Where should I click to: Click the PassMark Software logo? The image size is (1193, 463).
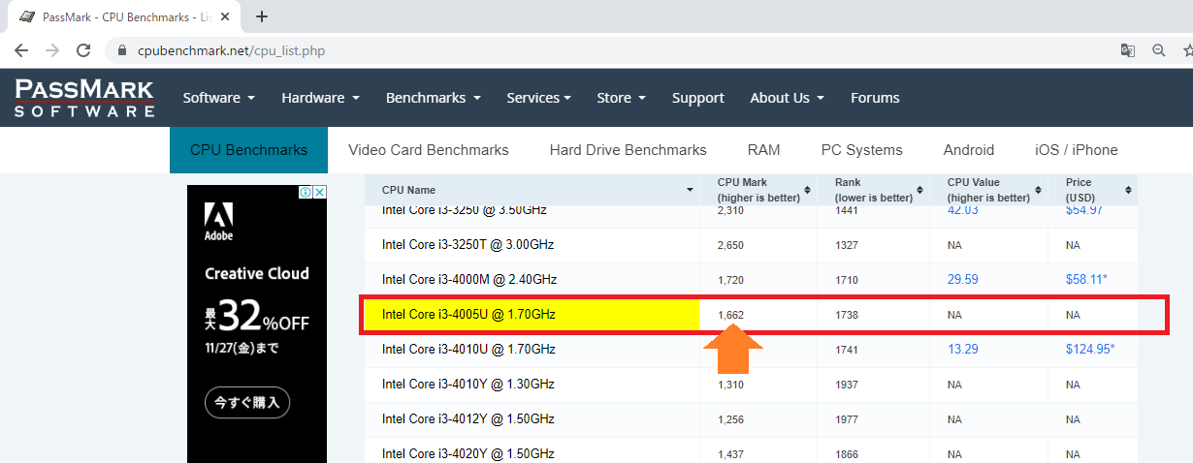tap(84, 98)
